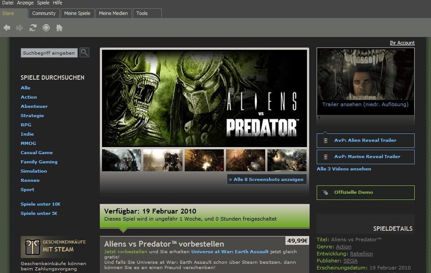The image size is (431, 273).
Task: Open the Datei menu
Action: [8, 3]
